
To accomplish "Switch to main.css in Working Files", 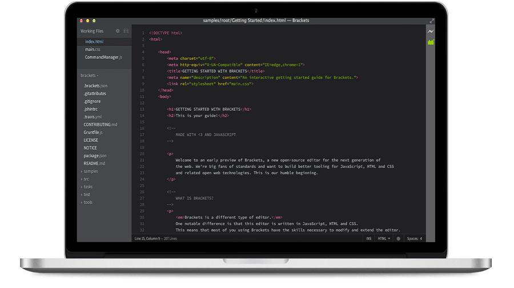I will (x=93, y=49).
